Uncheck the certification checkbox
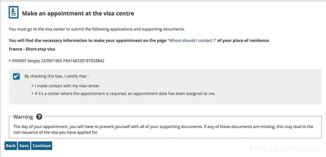 click(16, 76)
